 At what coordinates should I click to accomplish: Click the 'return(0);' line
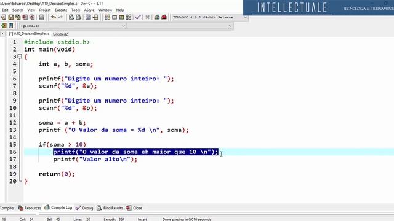pyautogui.click(x=57, y=174)
